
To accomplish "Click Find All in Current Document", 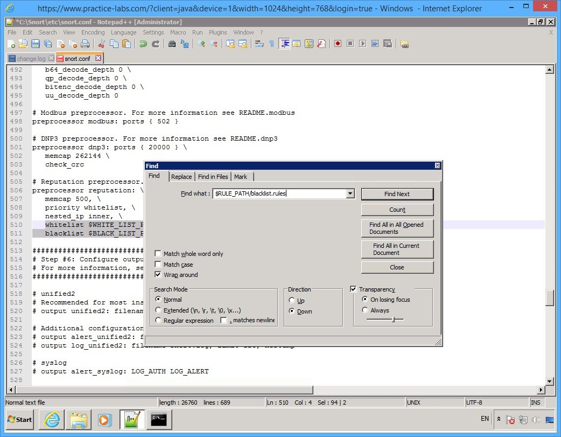I will [397, 249].
